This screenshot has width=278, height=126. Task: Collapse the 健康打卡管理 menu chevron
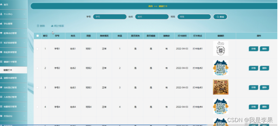pyautogui.click(x=24, y=62)
